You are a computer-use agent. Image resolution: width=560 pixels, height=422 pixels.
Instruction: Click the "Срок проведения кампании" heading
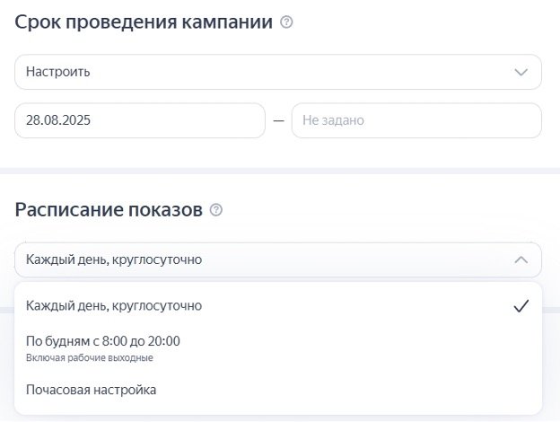(144, 23)
